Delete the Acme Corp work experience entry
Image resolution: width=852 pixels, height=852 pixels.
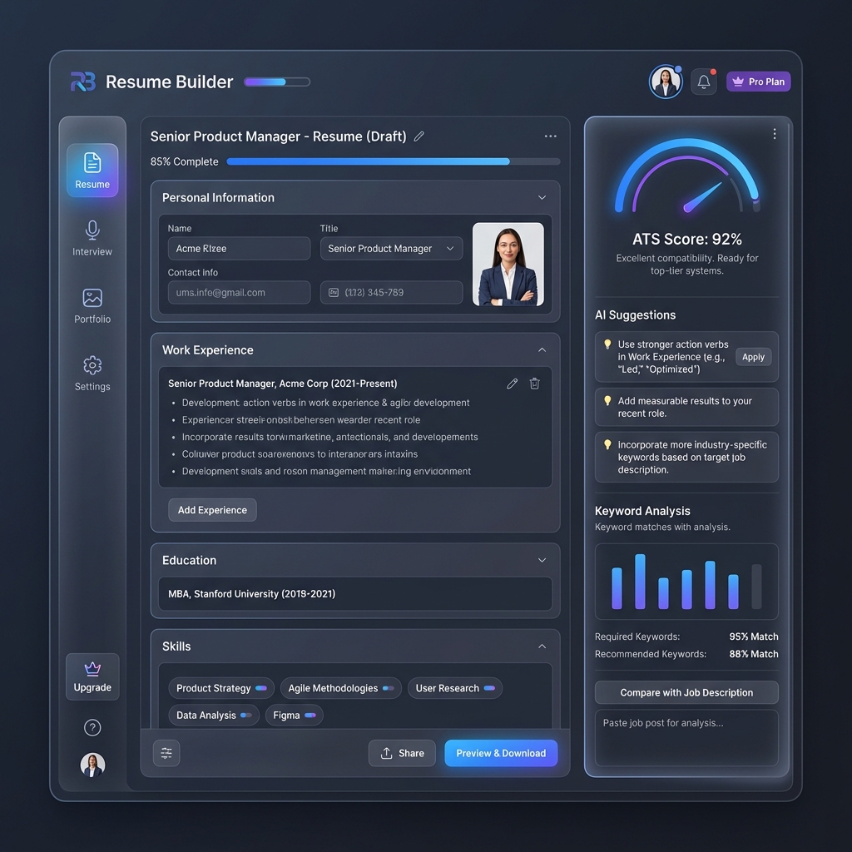click(x=535, y=384)
